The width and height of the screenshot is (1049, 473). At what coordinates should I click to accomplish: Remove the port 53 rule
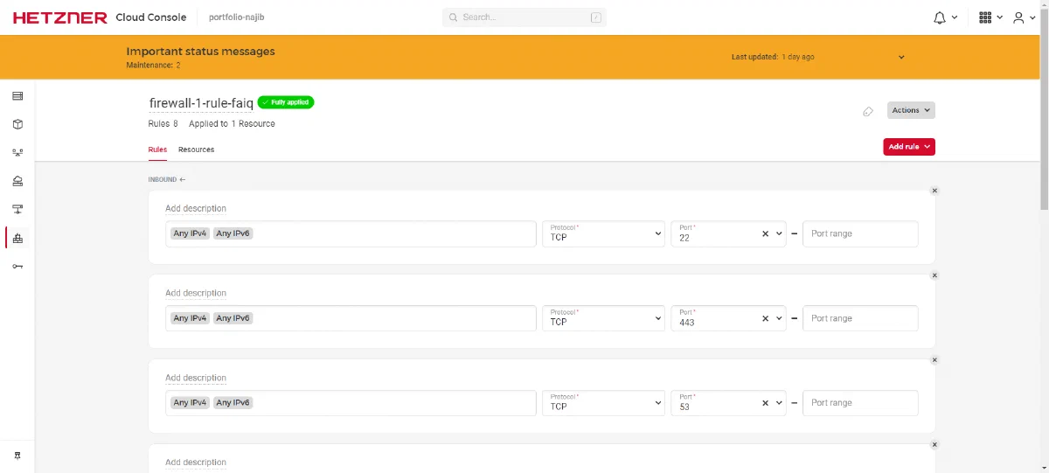[934, 360]
